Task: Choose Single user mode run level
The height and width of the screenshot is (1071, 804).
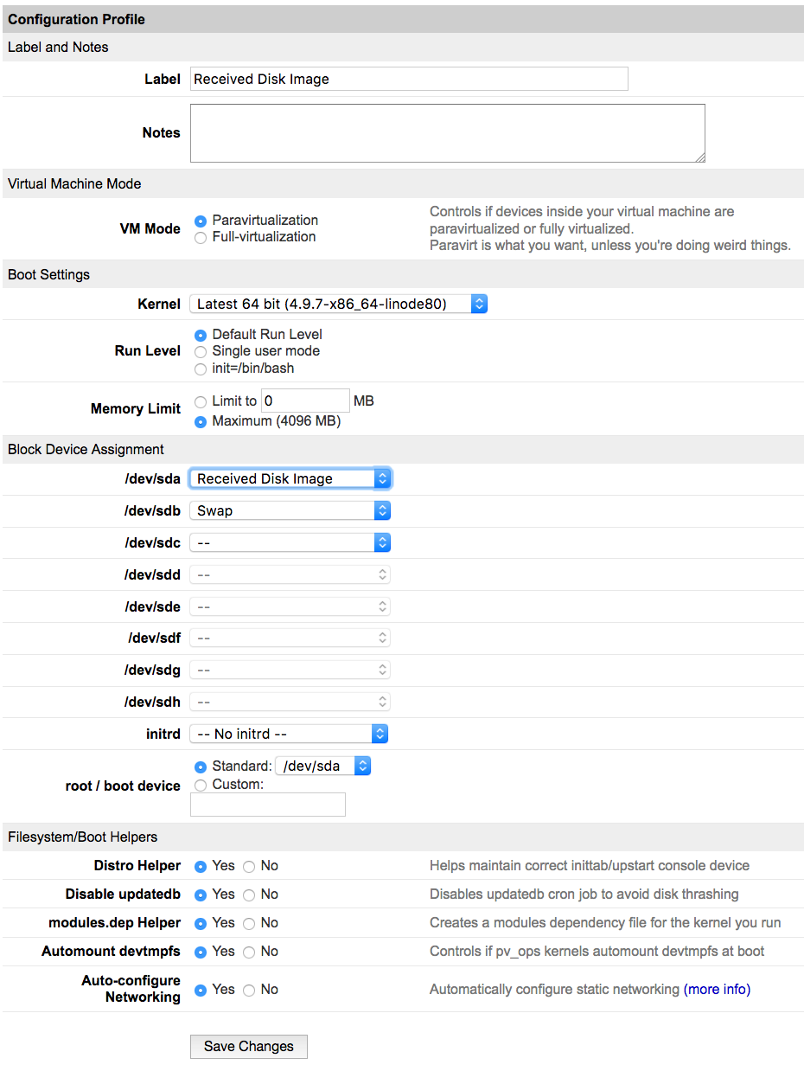Action: tap(201, 352)
